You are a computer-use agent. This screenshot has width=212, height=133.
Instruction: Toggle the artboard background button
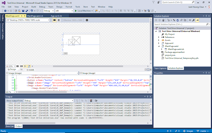[x=29, y=66]
